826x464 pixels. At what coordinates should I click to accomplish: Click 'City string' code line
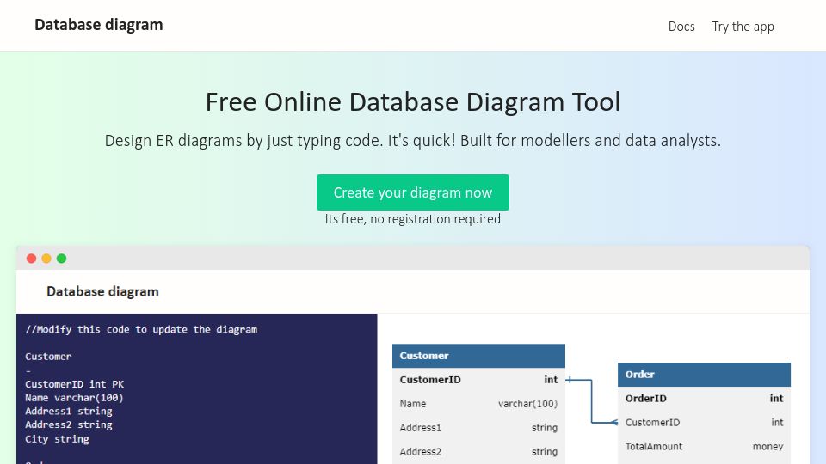point(57,439)
